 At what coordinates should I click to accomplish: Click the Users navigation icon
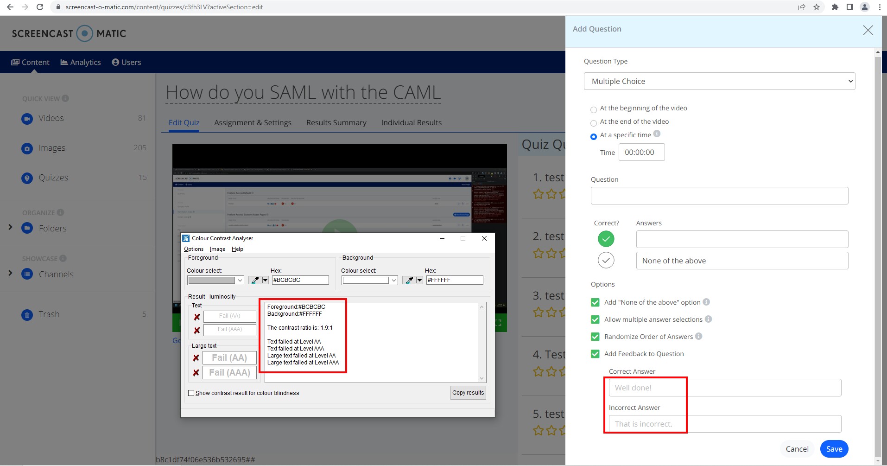[115, 62]
